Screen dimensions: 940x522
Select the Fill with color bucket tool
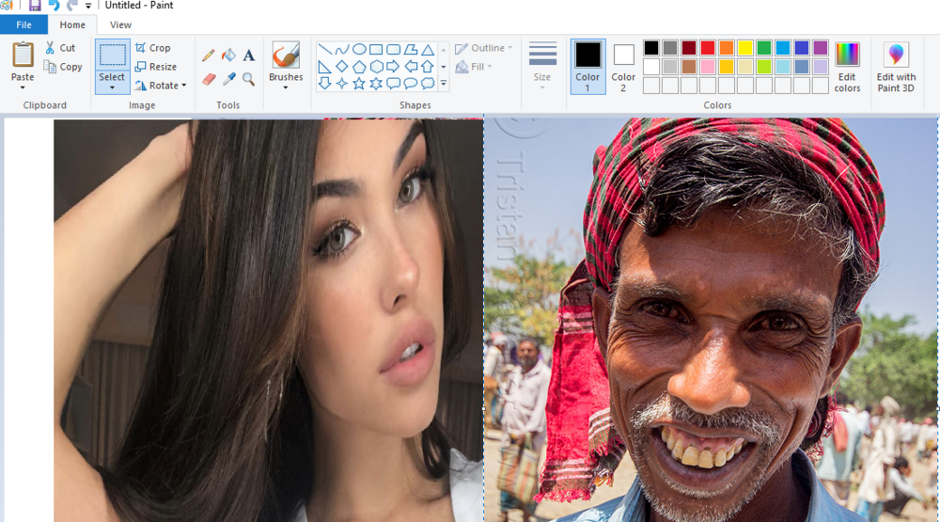point(228,55)
